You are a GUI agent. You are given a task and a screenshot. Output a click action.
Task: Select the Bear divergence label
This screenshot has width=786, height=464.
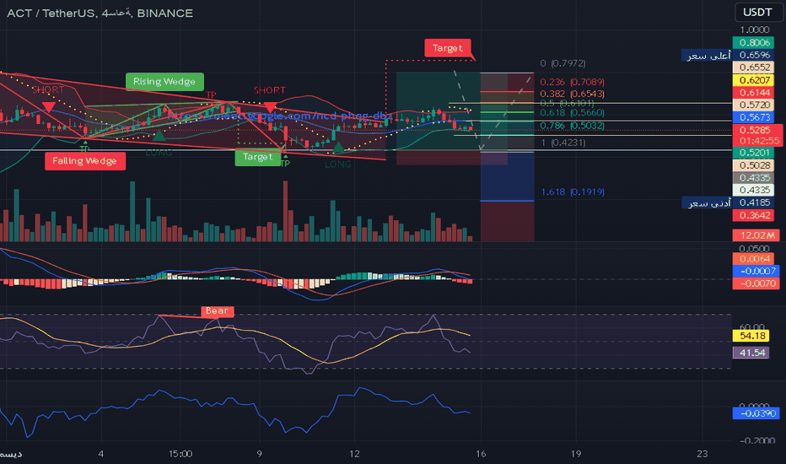[217, 311]
